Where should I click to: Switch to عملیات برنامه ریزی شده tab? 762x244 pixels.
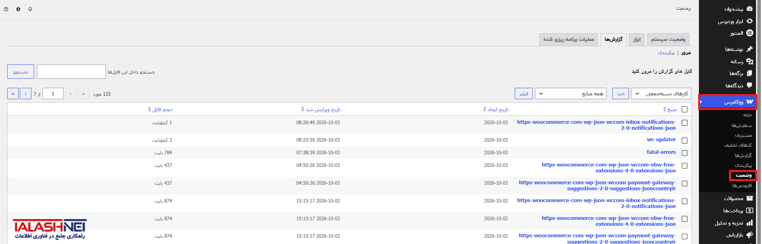pos(568,40)
